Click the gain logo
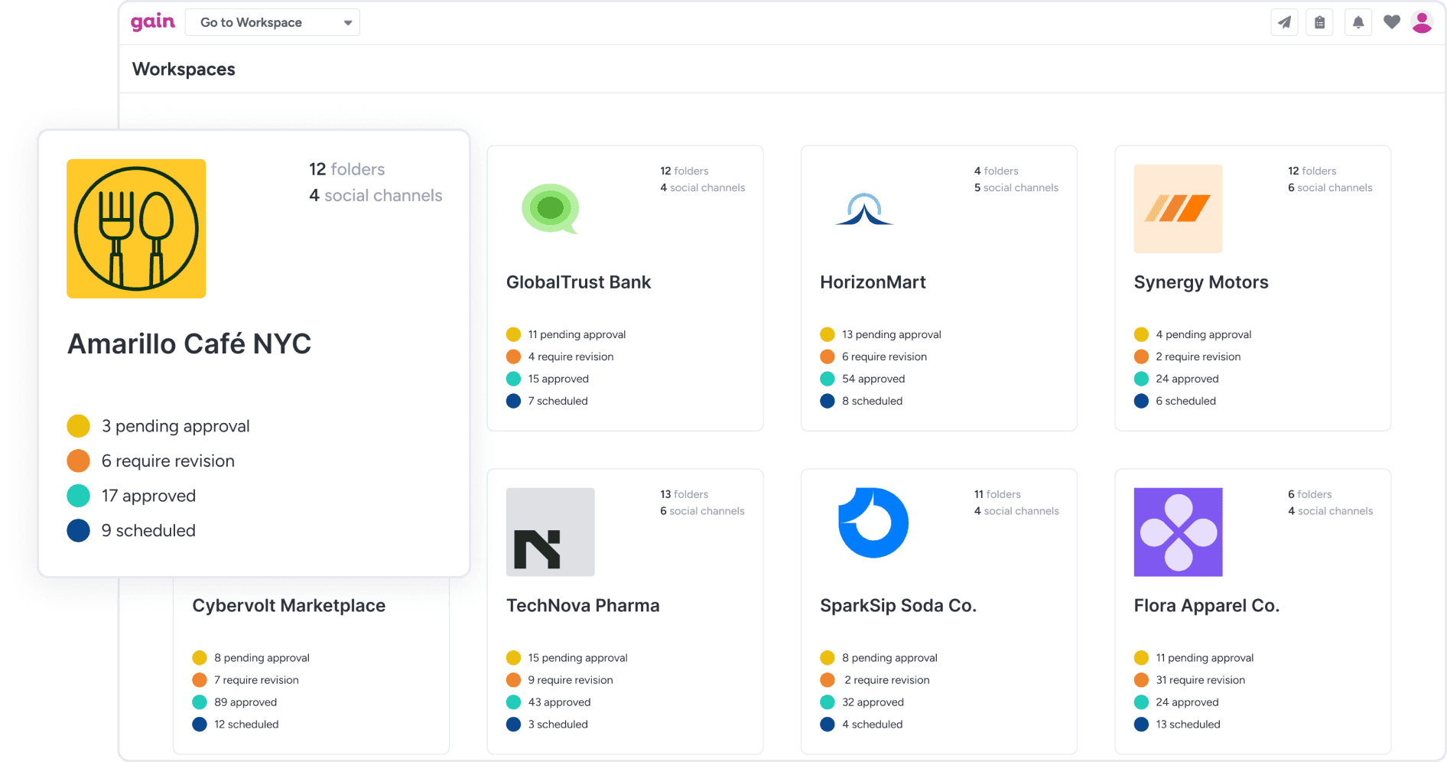 (153, 21)
